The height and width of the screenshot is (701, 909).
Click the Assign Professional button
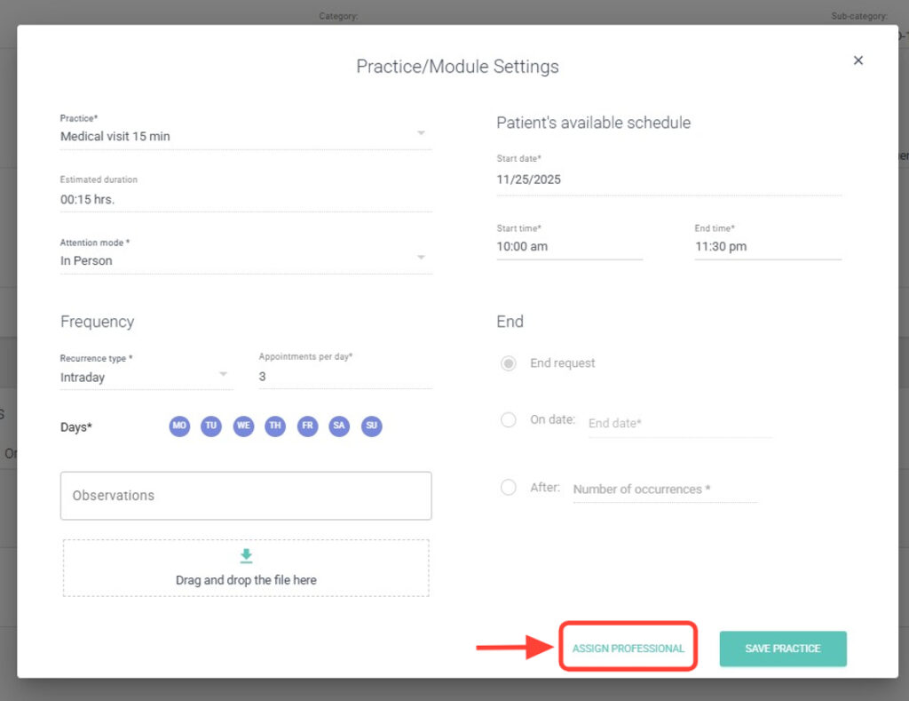pyautogui.click(x=628, y=649)
